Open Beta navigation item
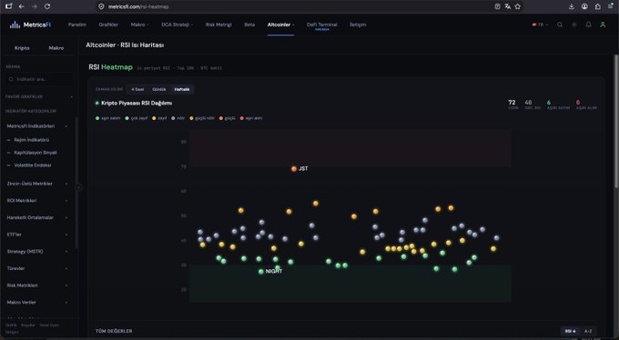The width and height of the screenshot is (619, 340). coord(249,25)
